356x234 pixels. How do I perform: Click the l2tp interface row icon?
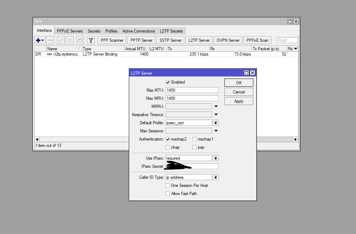click(49, 54)
